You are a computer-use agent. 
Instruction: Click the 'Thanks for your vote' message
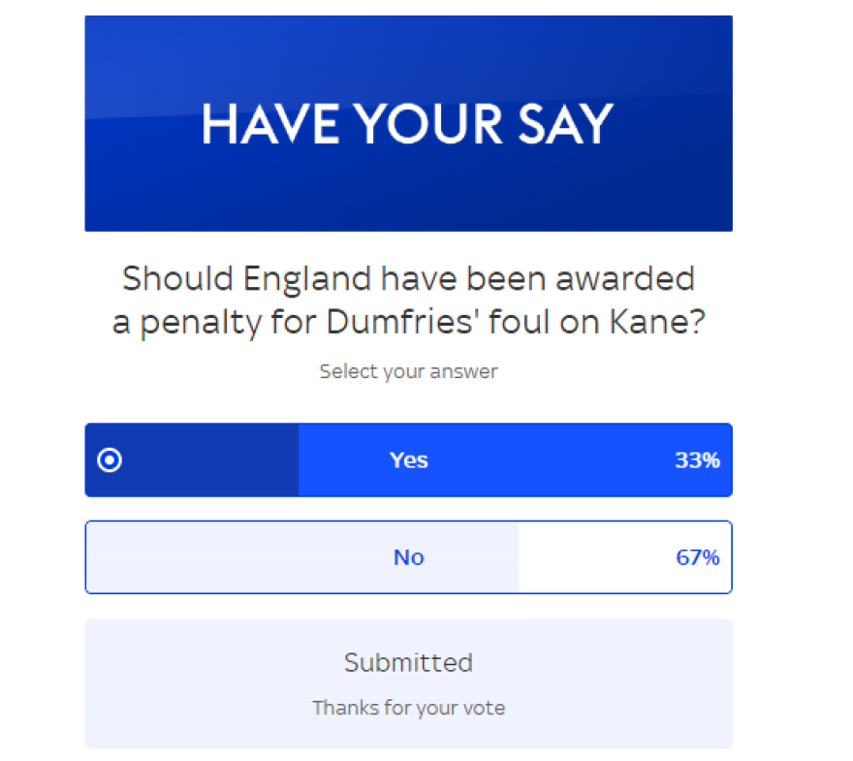pyautogui.click(x=408, y=708)
